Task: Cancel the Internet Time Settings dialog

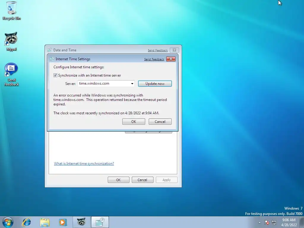Action: click(x=160, y=121)
